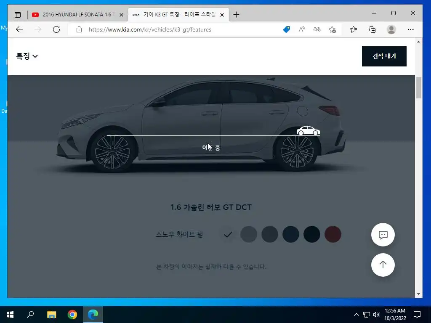
Task: Open the tab actions menu icon
Action: [18, 15]
